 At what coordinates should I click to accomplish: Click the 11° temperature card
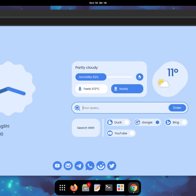pos(170,79)
